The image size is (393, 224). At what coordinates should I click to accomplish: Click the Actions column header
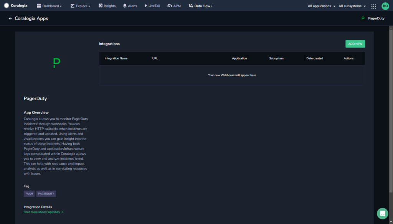point(348,58)
